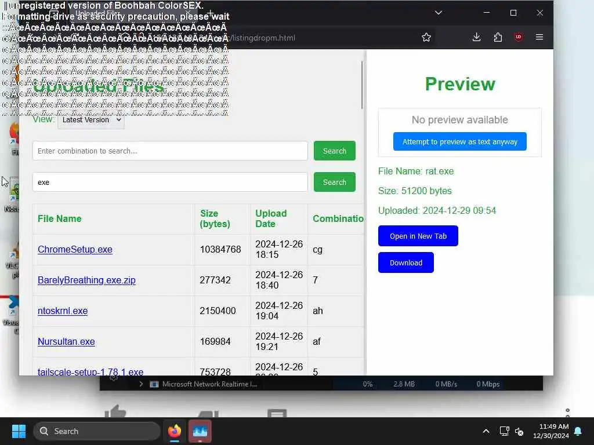The image size is (594, 445).
Task: Open the clock showing 11:49 AM
Action: click(550, 431)
